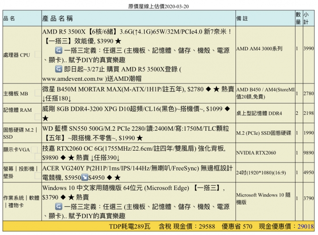Screen dimensions: 318x235
Task: Open the www.amdevent.com.tw link
Action: pyautogui.click(x=73, y=79)
